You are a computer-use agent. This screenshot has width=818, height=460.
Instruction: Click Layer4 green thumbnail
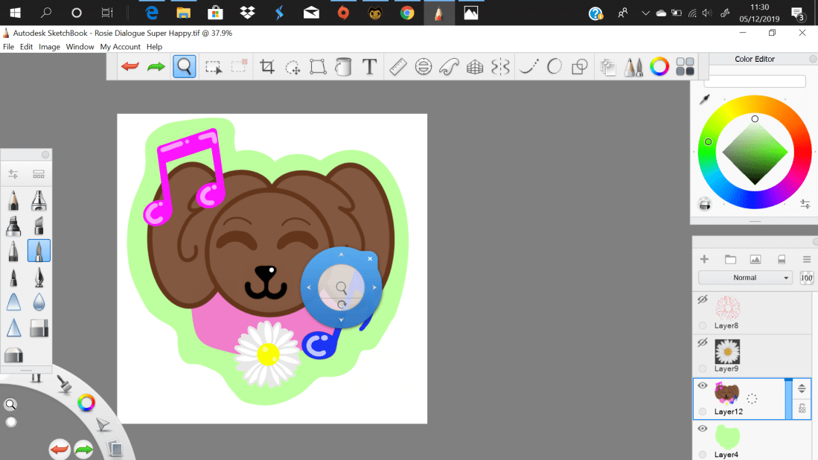pyautogui.click(x=728, y=436)
